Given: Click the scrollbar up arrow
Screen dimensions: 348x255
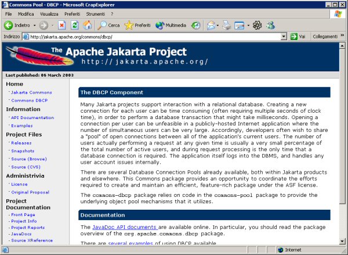Looking at the screenshot, I should (x=342, y=46).
